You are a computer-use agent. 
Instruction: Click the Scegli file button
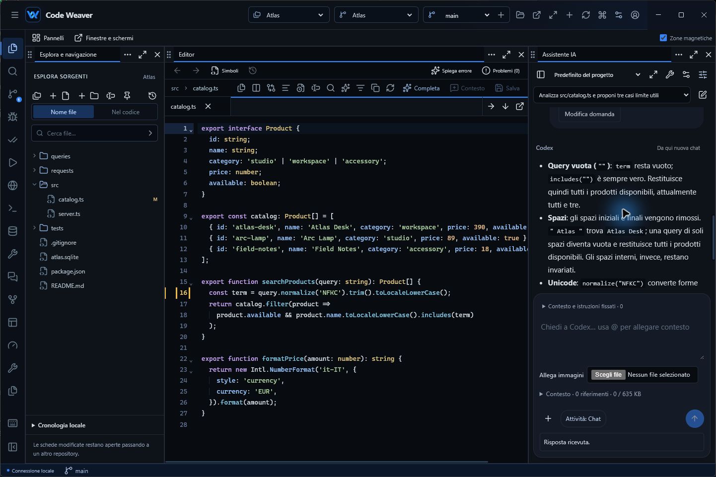pos(608,375)
